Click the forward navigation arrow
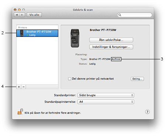Viewport: 166px width, 136px height. [x=22, y=15]
